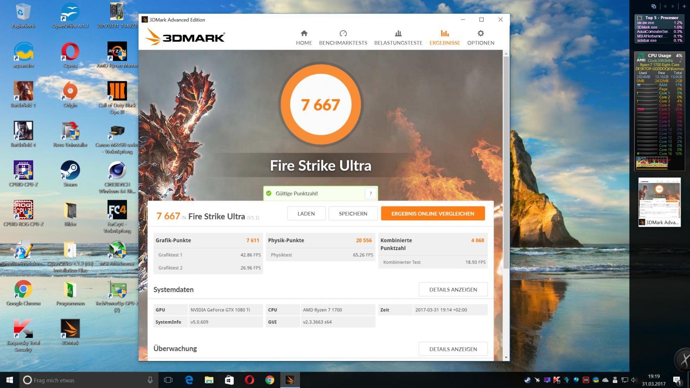Switch to BENCHMARKTESTS tab
690x388 pixels.
[x=343, y=38]
